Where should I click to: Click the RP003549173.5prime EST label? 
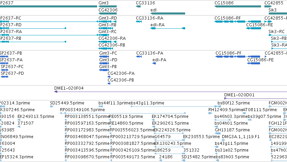tap(133, 157)
